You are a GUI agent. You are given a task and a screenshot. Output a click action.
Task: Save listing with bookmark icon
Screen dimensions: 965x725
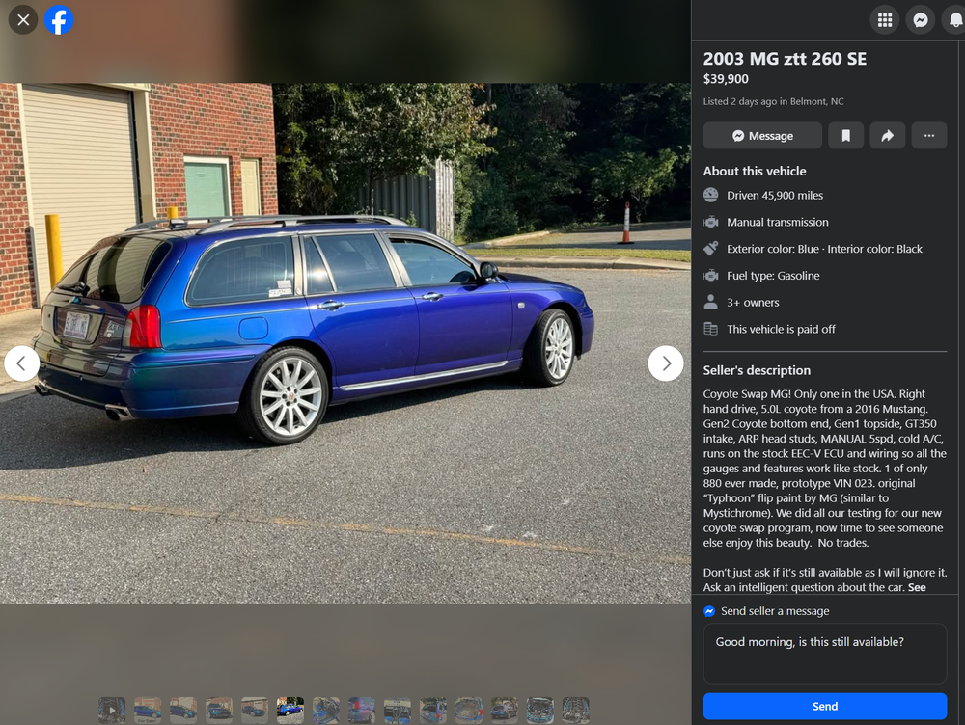pos(845,135)
